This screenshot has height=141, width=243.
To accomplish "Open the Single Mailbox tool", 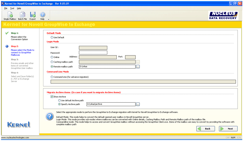I will click(x=10, y=16).
